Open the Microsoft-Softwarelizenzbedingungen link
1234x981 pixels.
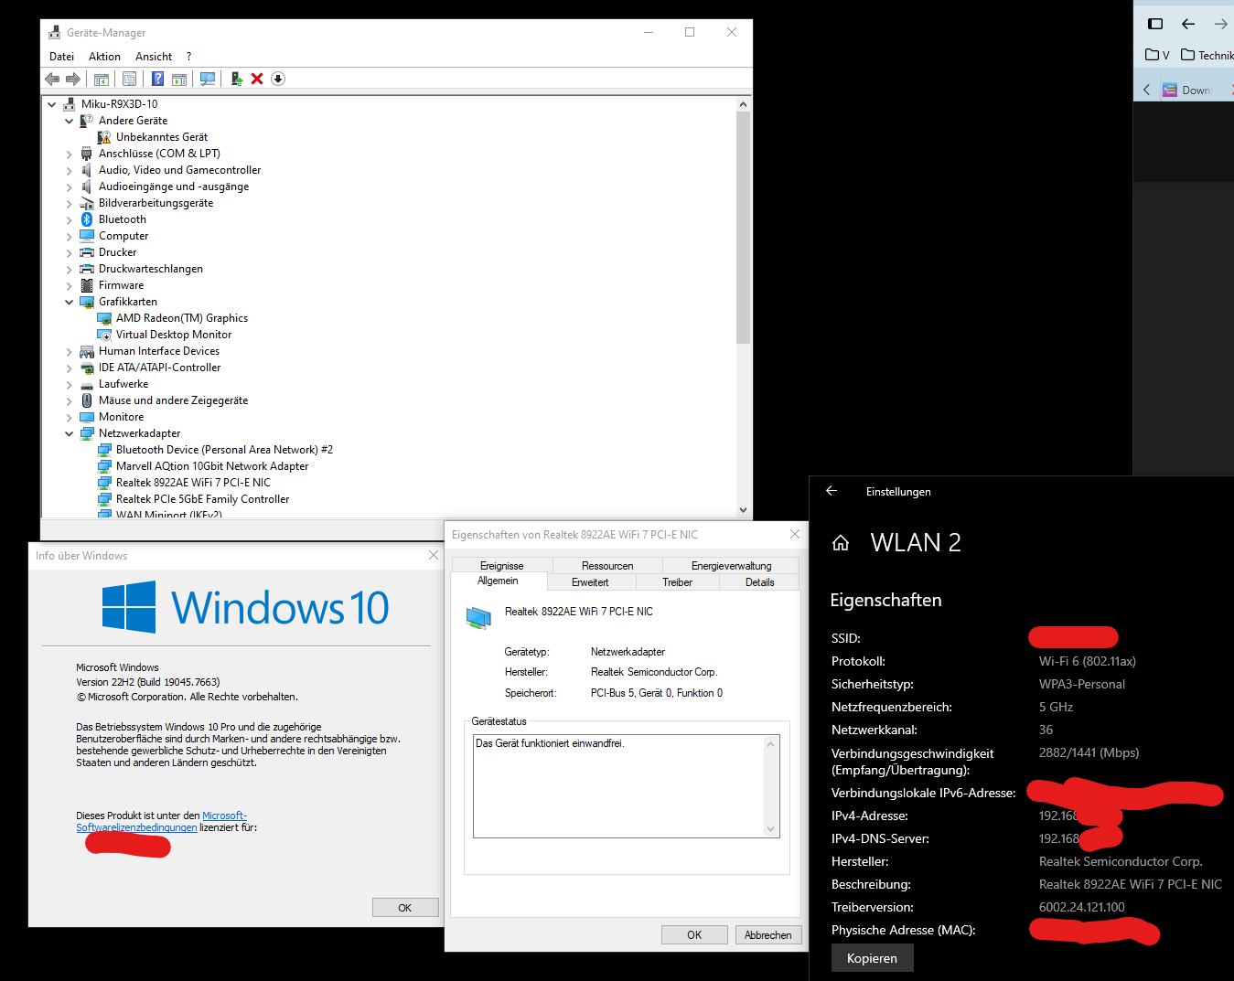(162, 821)
